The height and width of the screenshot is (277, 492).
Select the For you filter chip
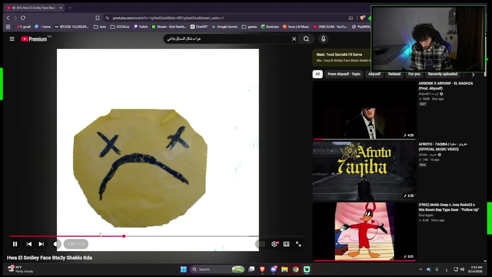click(x=414, y=74)
